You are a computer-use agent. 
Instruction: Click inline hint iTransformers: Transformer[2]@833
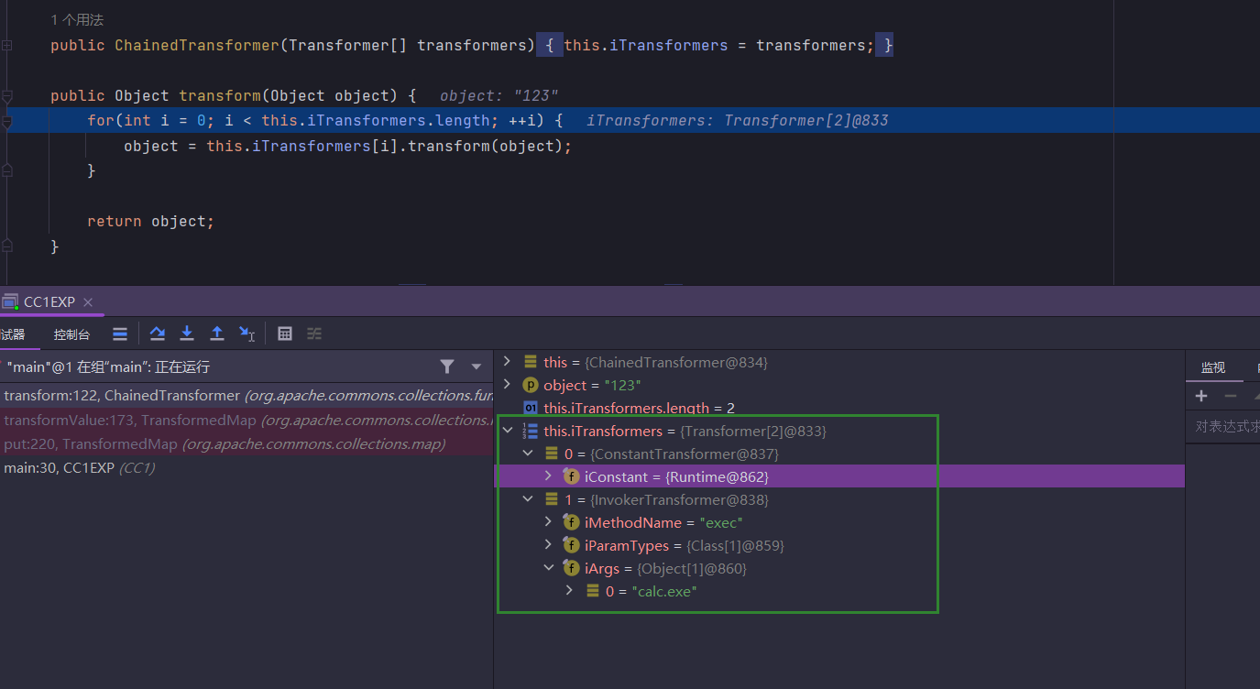tap(737, 121)
